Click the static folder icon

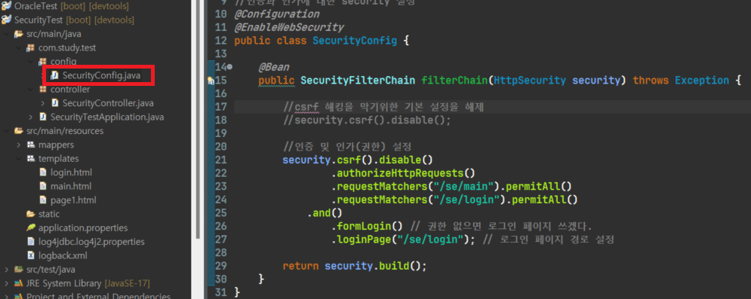(x=31, y=214)
